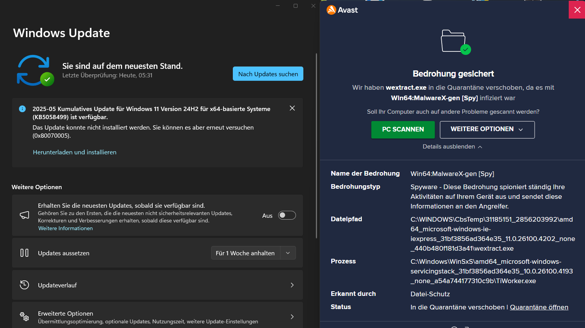Screen dimensions: 585x328
Task: Close the Avast popup with red X
Action: pos(577,10)
